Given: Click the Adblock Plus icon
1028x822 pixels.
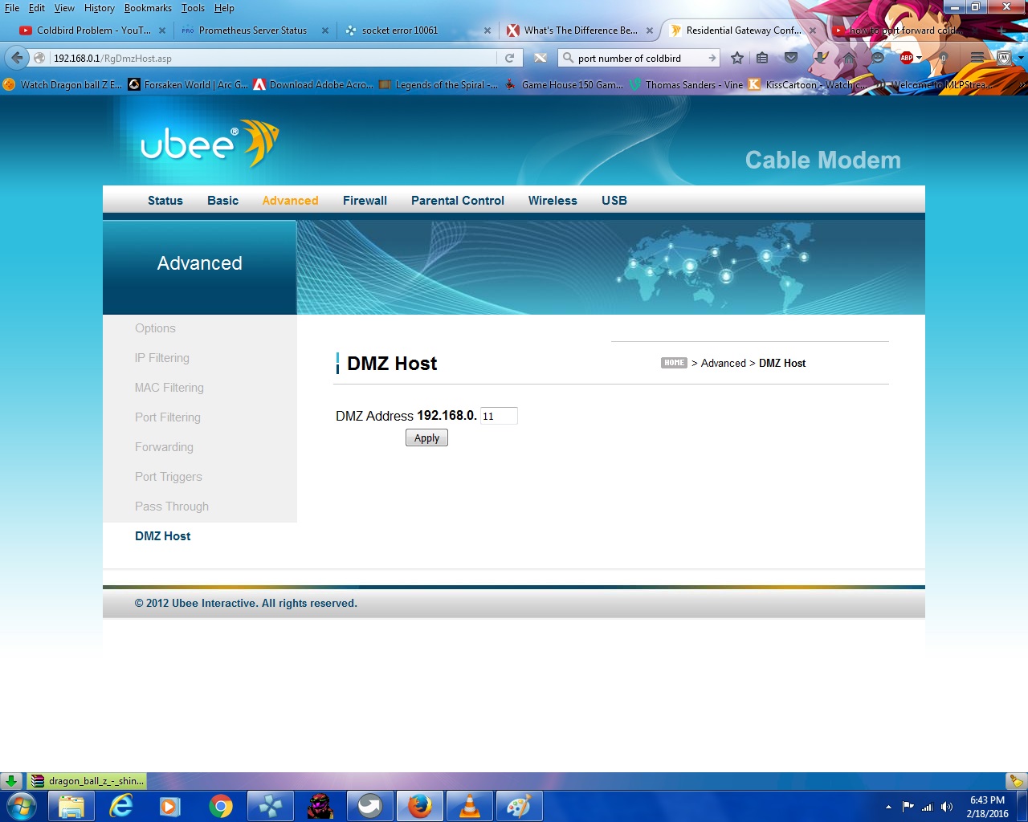Looking at the screenshot, I should [906, 58].
